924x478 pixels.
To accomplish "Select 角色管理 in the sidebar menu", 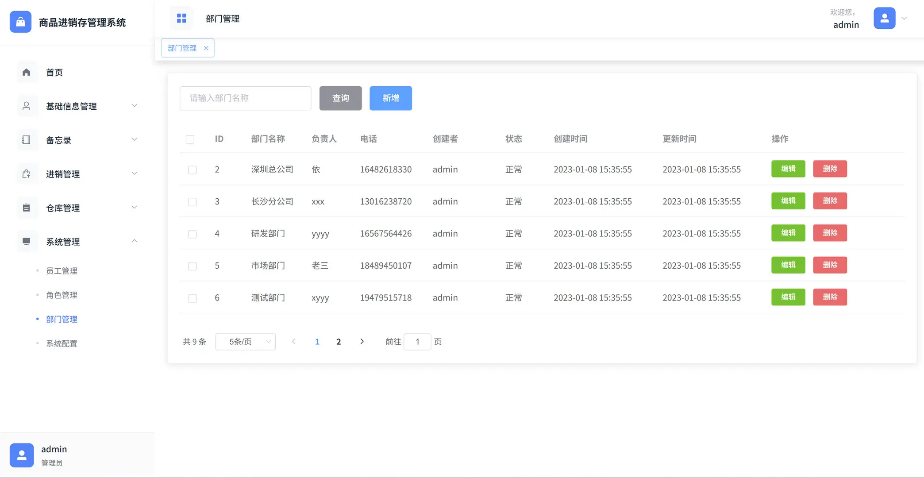I will point(62,295).
